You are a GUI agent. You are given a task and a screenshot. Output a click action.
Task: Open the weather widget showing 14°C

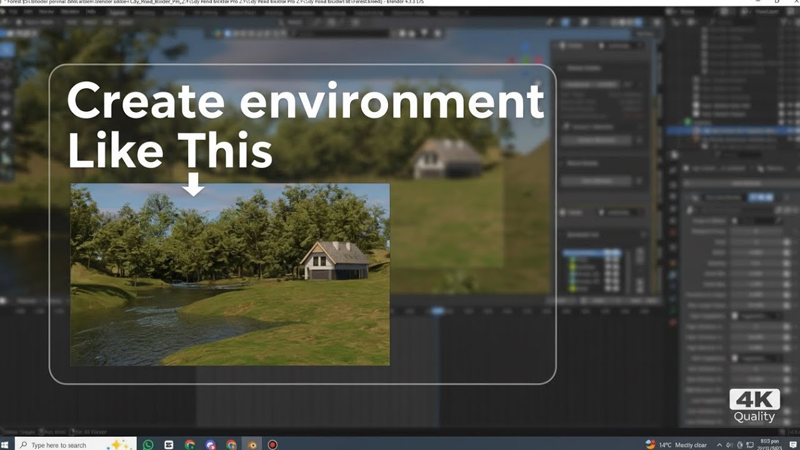click(x=676, y=444)
